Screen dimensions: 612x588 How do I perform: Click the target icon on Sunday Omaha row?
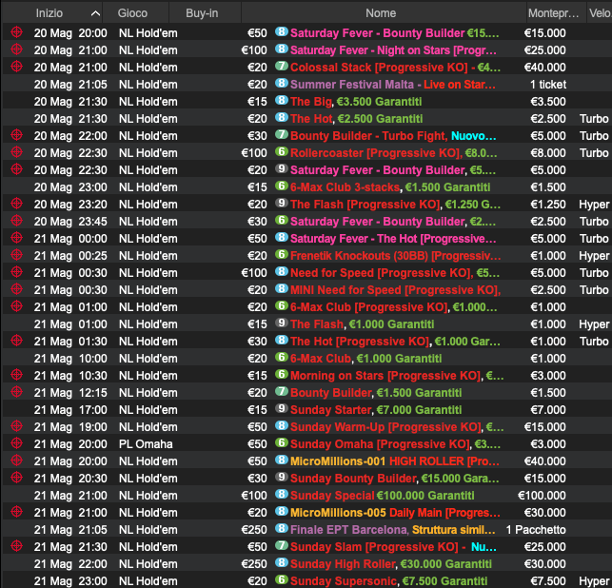(x=16, y=443)
